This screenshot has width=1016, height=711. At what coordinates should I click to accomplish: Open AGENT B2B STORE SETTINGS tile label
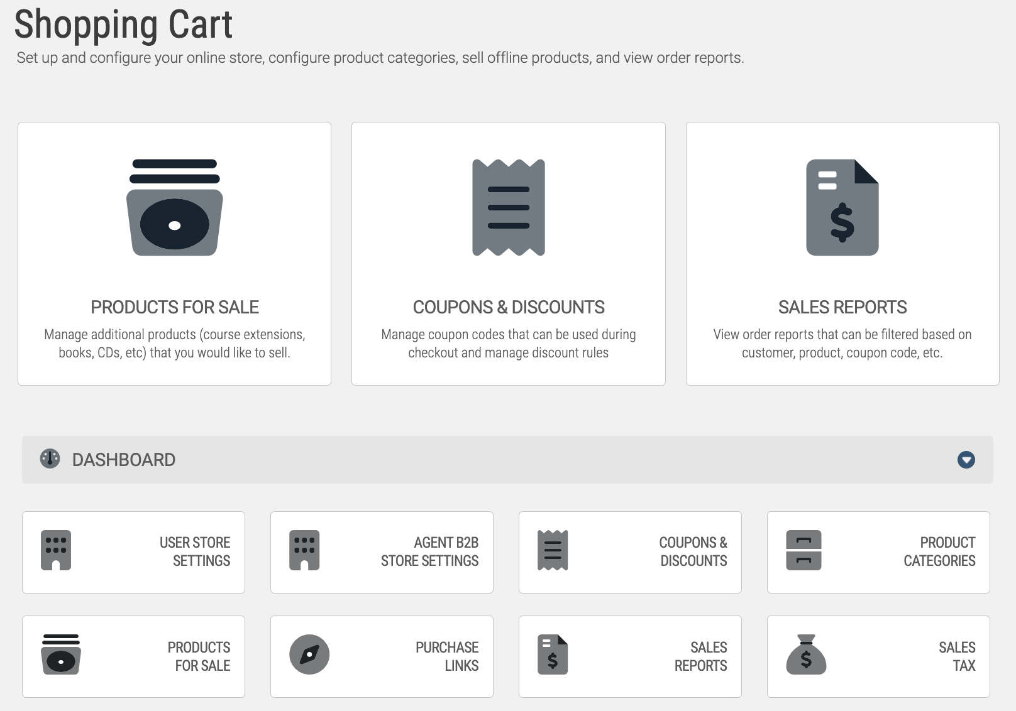(x=429, y=551)
